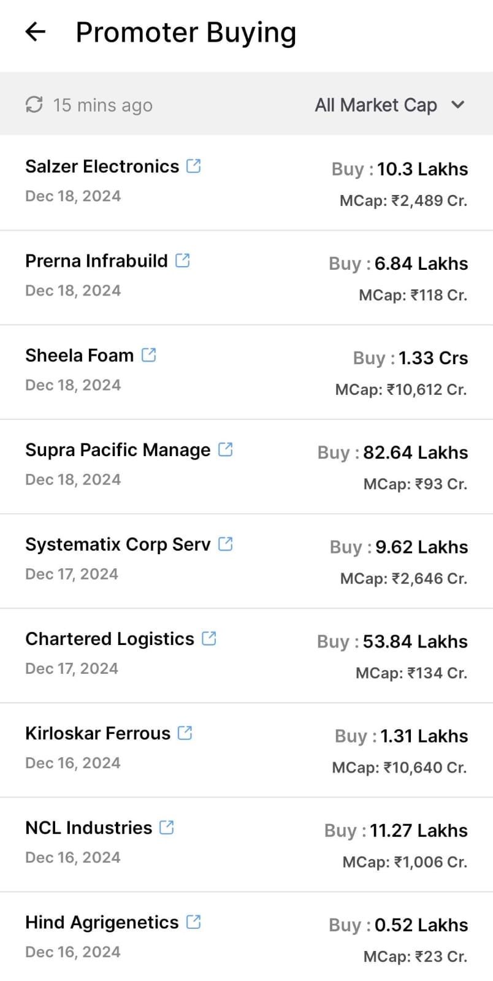The height and width of the screenshot is (981, 493).
Task: Open external link icon for Salzer Electronics
Action: (x=194, y=166)
